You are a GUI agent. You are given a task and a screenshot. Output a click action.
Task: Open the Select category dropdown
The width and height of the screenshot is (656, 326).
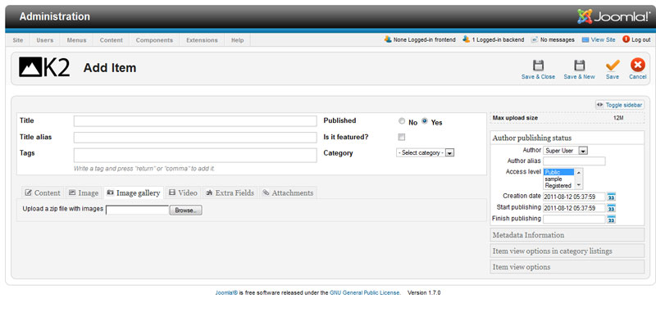(x=425, y=153)
